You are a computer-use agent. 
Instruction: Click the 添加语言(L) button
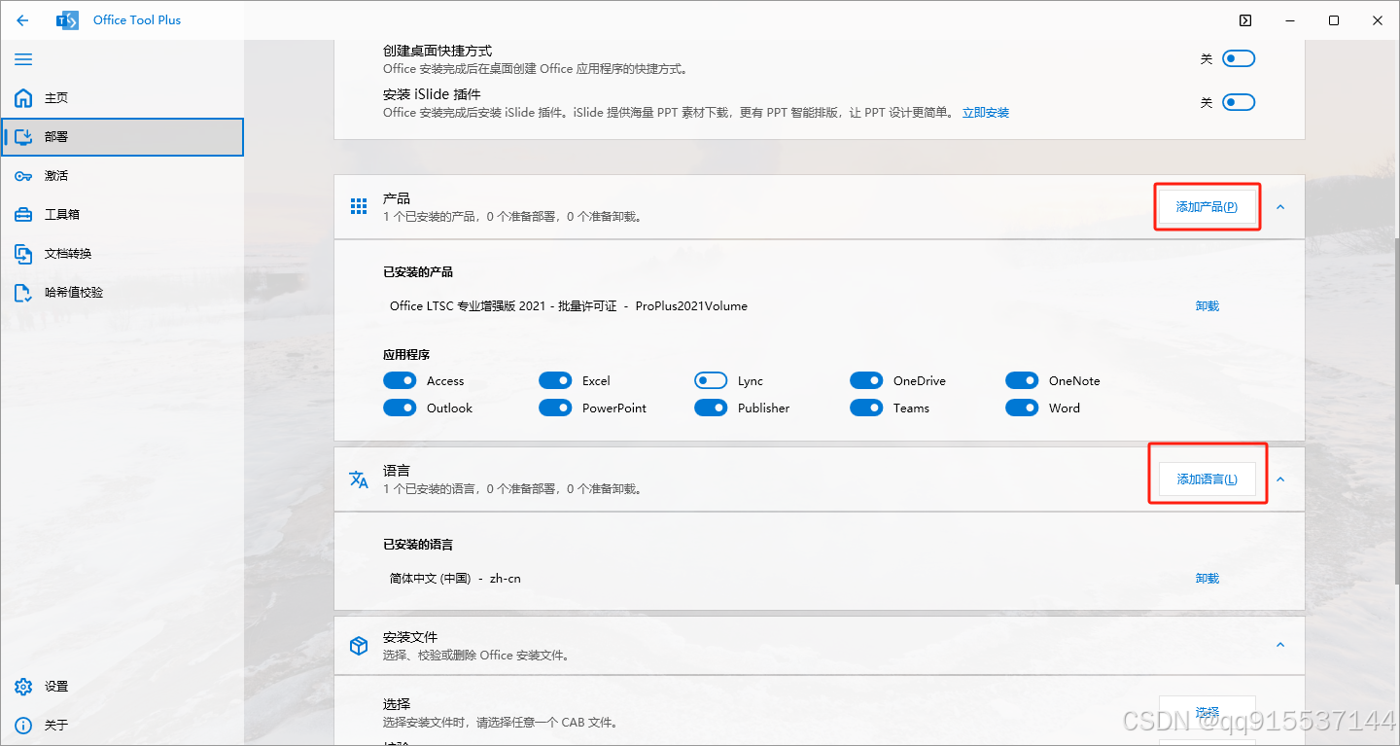coord(1207,479)
